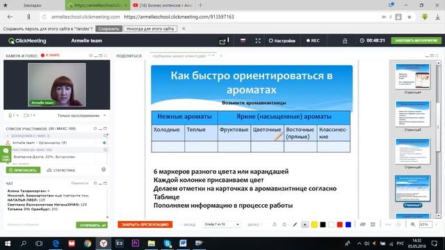The image size is (445, 250).
Task: Select the eraser tool in the drawing toolbar
Action: [363, 224]
